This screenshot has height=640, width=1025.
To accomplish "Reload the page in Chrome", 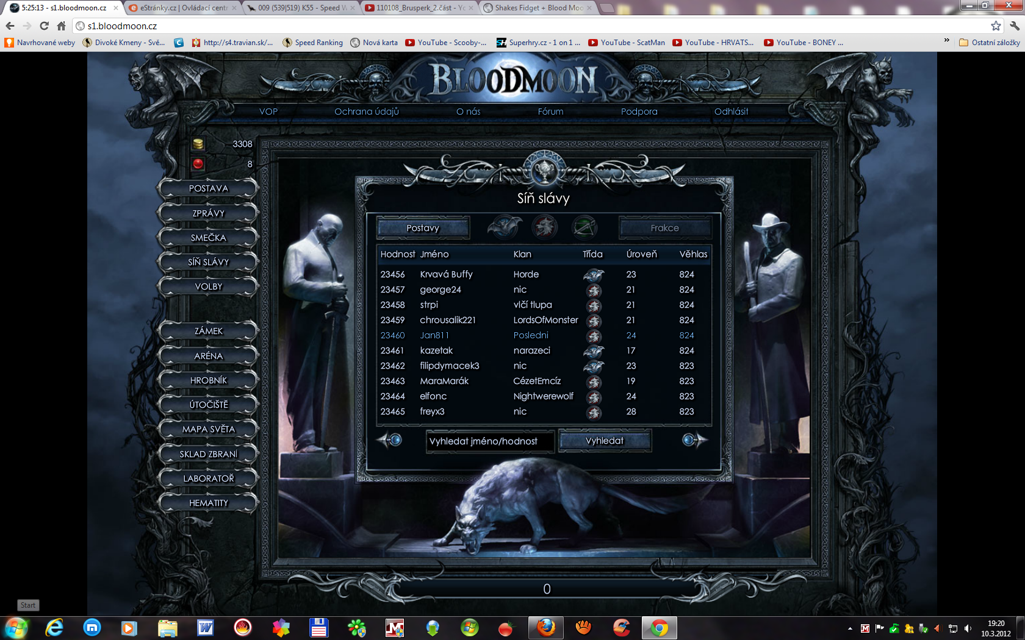I will pyautogui.click(x=44, y=26).
